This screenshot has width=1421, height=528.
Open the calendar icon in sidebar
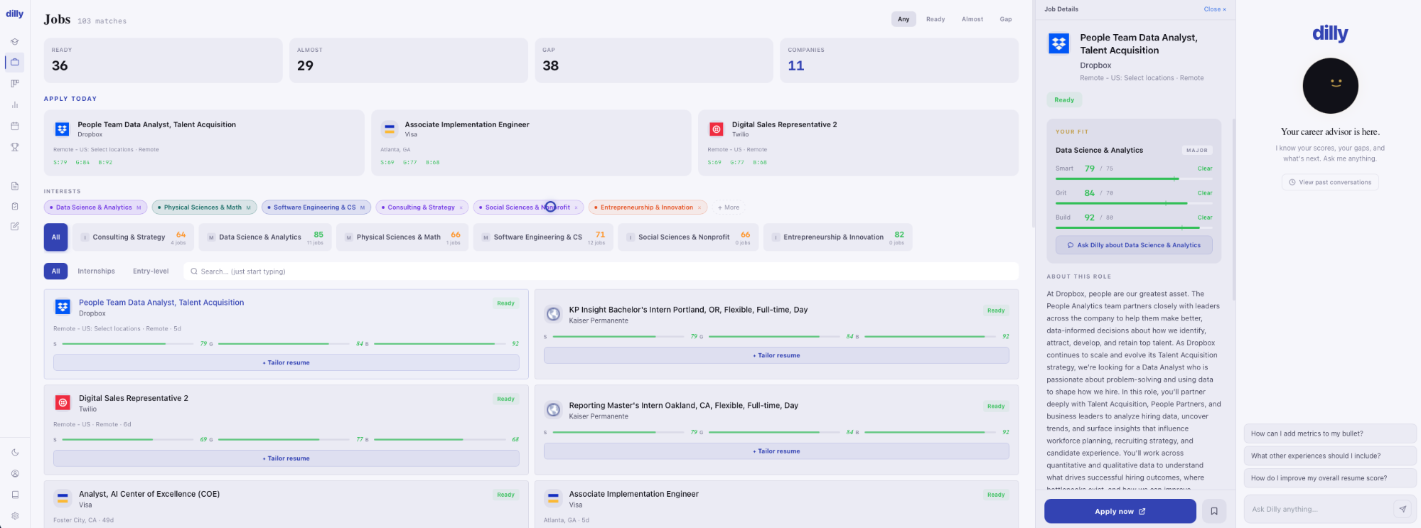[x=14, y=126]
